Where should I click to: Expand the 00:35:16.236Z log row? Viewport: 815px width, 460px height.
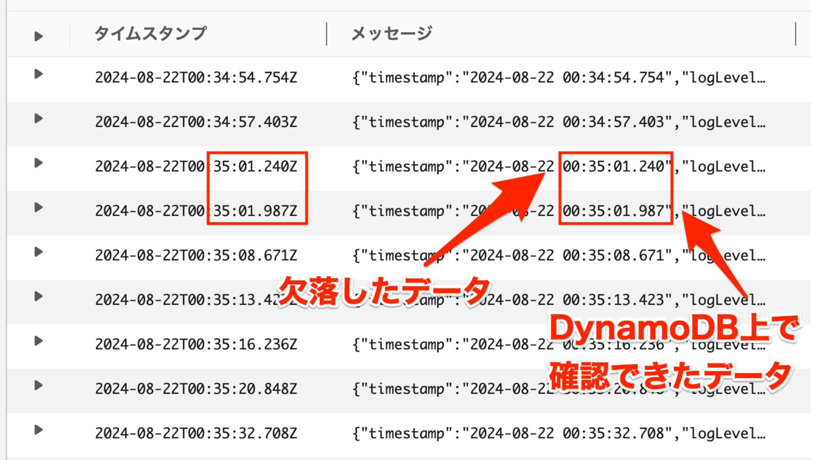tap(38, 341)
